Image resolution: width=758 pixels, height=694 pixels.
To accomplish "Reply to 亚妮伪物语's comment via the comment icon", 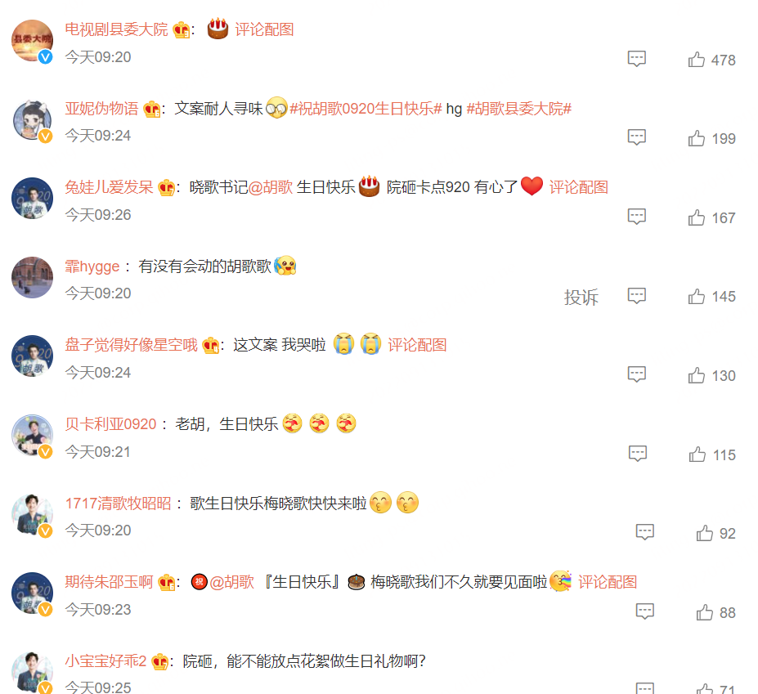I will 636,137.
